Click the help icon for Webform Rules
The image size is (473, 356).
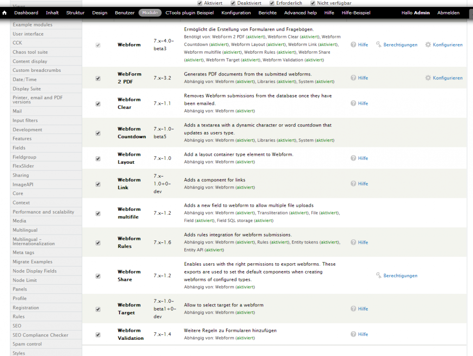pyautogui.click(x=353, y=242)
